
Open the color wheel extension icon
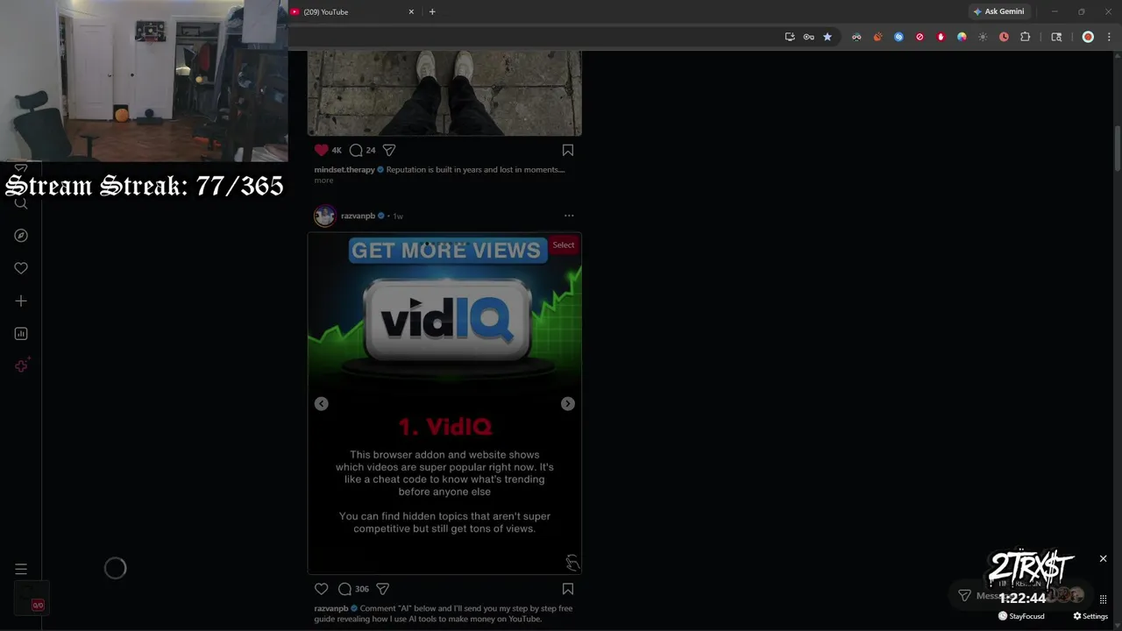(962, 37)
